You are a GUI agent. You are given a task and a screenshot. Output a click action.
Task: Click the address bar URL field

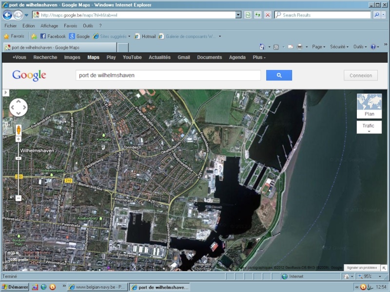[x=134, y=15]
